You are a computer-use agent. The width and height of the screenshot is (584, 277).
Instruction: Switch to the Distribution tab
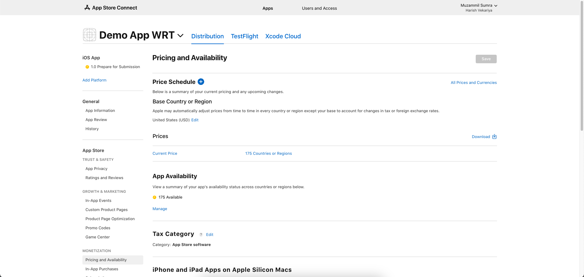207,36
